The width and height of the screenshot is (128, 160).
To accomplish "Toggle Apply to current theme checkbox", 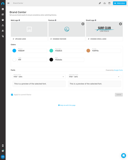I will pos(12,95).
